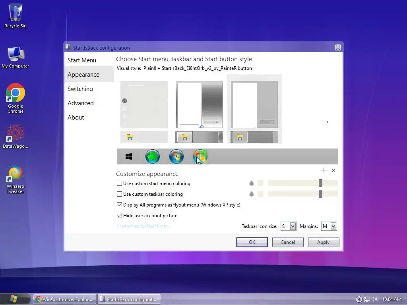
Task: Select first taskbar style folder preview
Action: coord(144,137)
